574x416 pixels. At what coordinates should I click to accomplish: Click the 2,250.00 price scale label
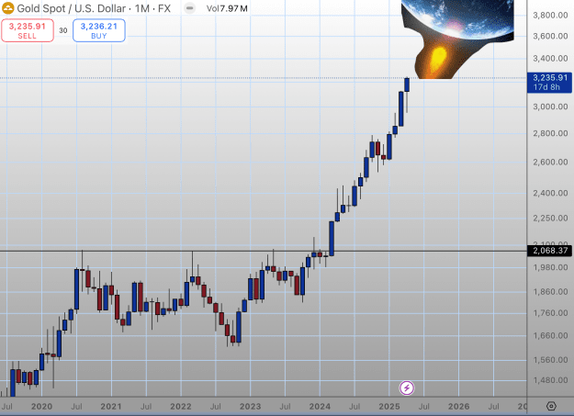[550, 218]
